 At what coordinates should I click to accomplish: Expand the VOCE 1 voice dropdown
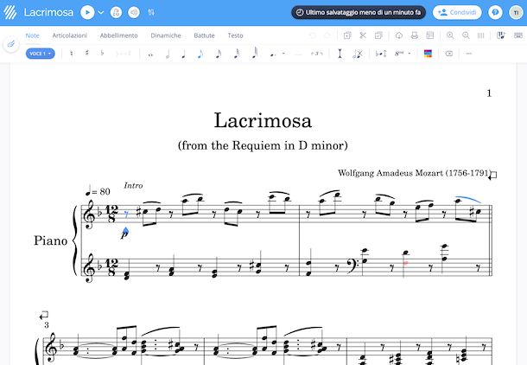40,54
